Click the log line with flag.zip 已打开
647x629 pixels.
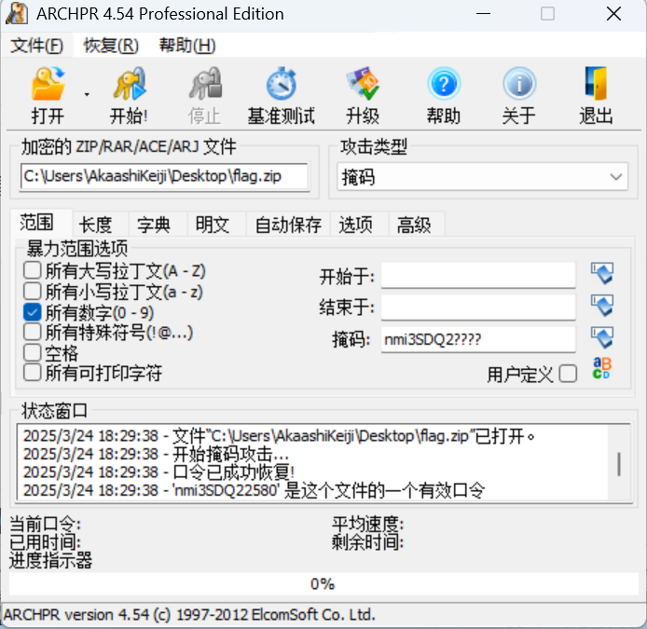coord(279,436)
